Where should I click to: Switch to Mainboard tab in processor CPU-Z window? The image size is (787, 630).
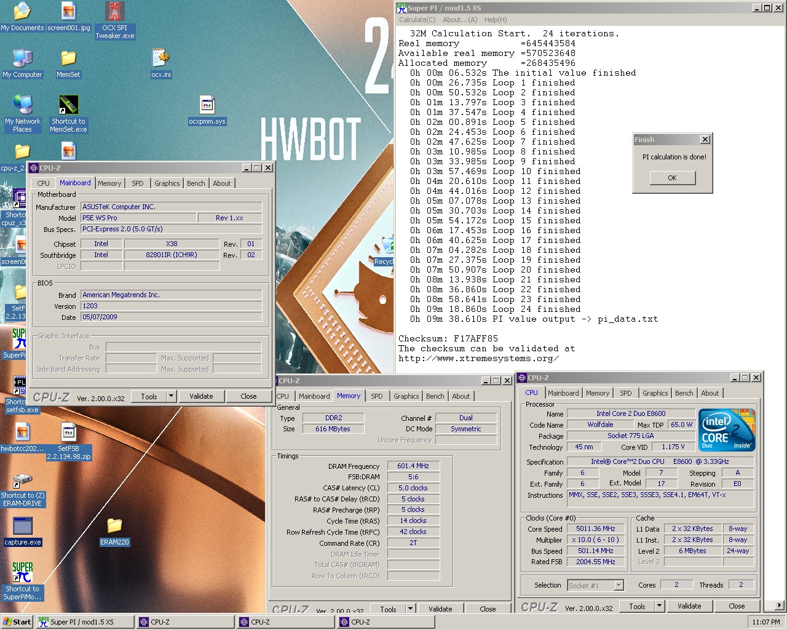click(563, 393)
